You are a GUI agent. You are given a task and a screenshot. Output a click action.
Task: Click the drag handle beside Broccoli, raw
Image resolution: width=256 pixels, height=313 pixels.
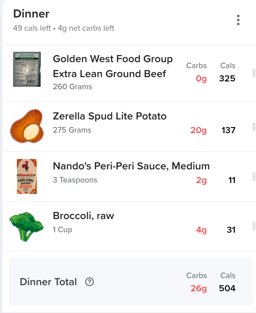click(253, 226)
